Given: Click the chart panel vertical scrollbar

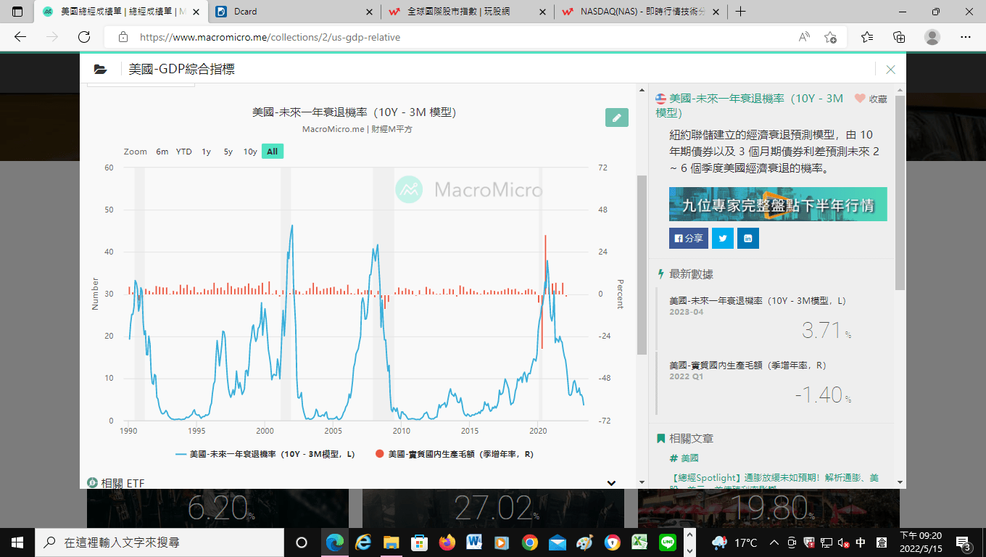Looking at the screenshot, I should (641, 265).
